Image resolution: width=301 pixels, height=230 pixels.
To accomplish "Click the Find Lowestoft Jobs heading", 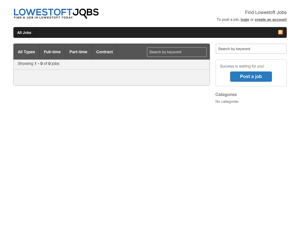I will coord(266,12).
